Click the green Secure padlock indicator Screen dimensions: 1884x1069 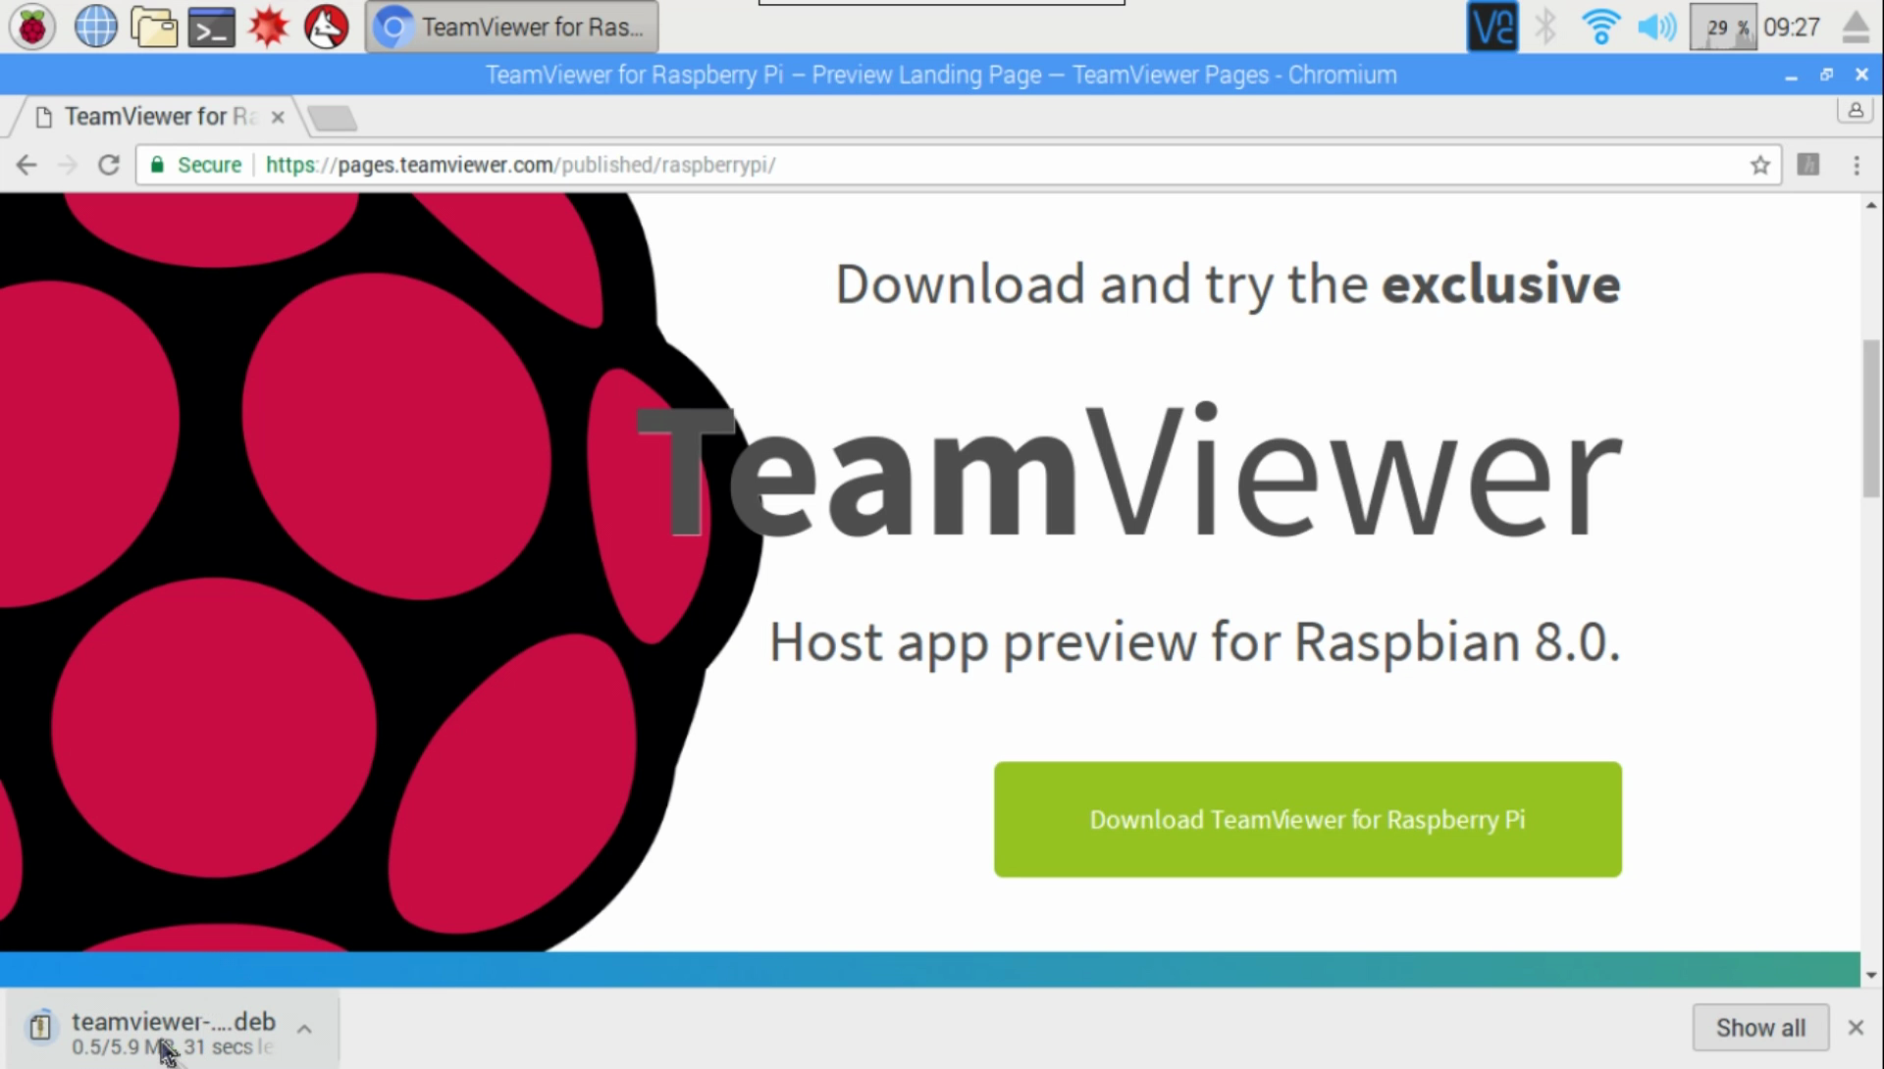tap(195, 165)
